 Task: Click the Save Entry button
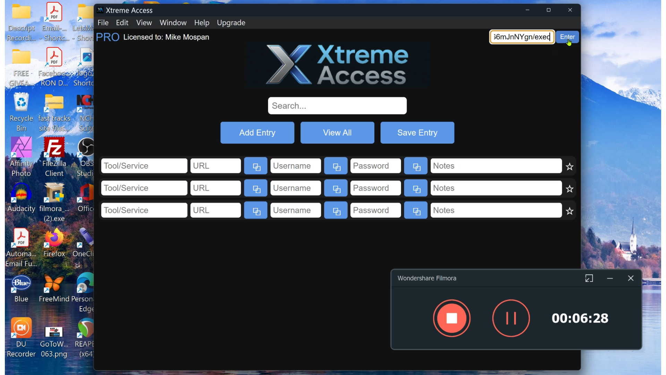tap(417, 133)
